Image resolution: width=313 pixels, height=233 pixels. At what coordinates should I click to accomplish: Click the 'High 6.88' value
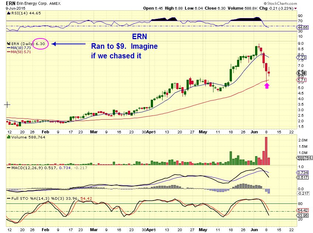[x=174, y=8]
